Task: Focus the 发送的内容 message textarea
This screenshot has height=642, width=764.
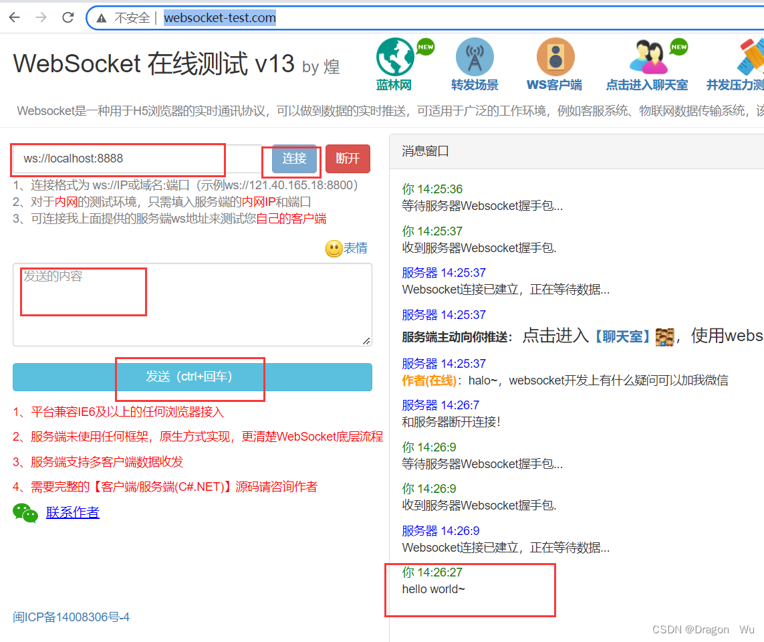Action: (x=193, y=305)
